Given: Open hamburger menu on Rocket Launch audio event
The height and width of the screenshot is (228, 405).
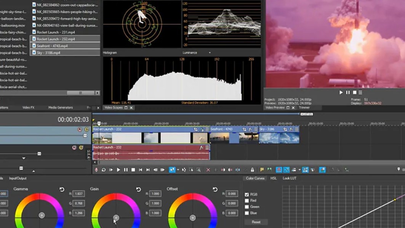Looking at the screenshot, I should coord(207,147).
